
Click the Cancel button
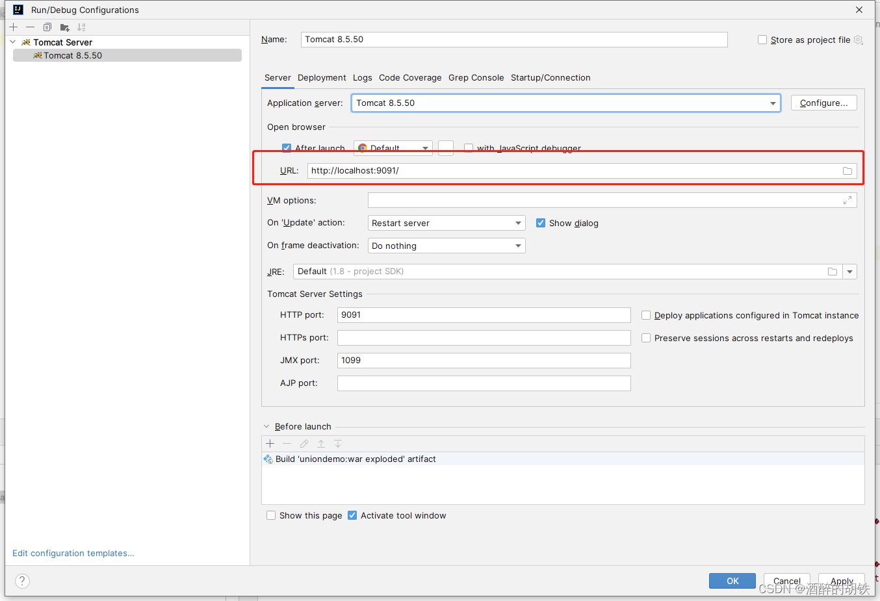(x=787, y=581)
